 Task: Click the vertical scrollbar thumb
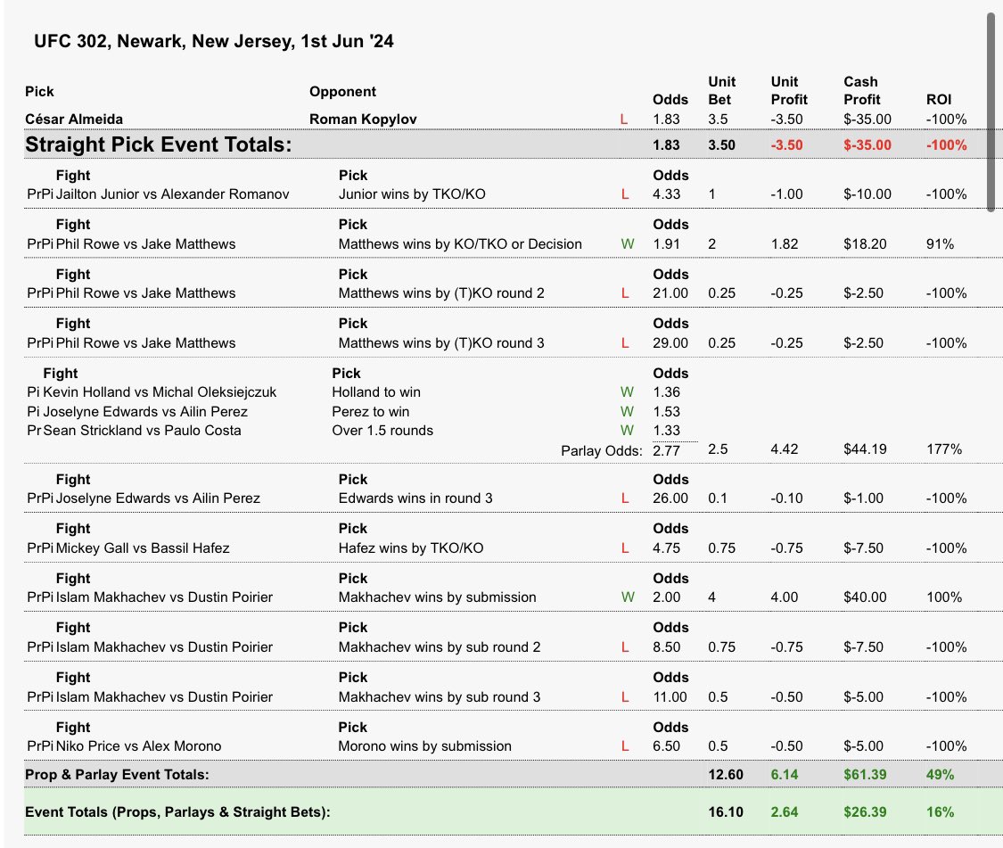click(x=991, y=112)
